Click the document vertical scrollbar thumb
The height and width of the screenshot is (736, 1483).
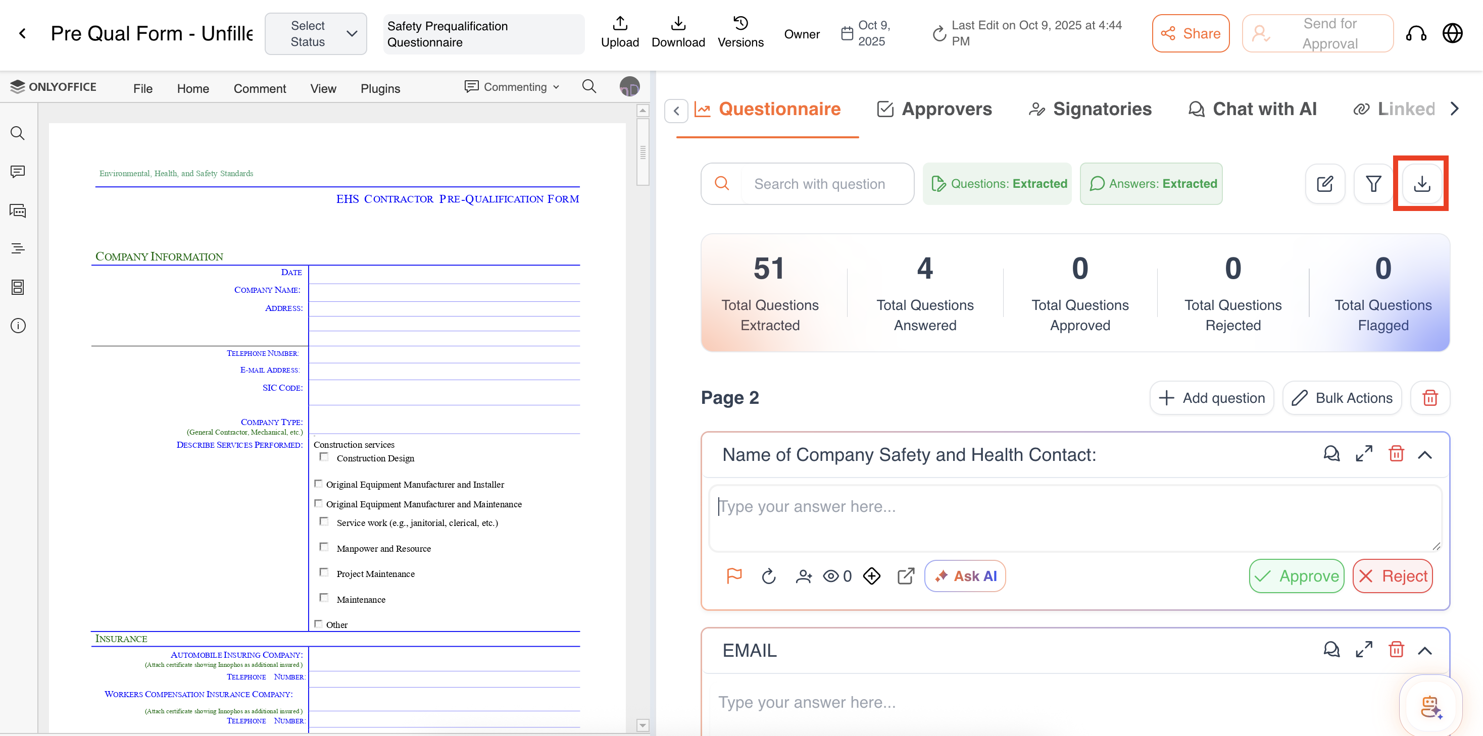[642, 152]
